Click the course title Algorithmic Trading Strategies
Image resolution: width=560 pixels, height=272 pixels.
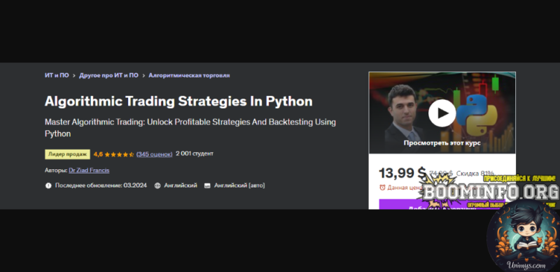pyautogui.click(x=178, y=101)
